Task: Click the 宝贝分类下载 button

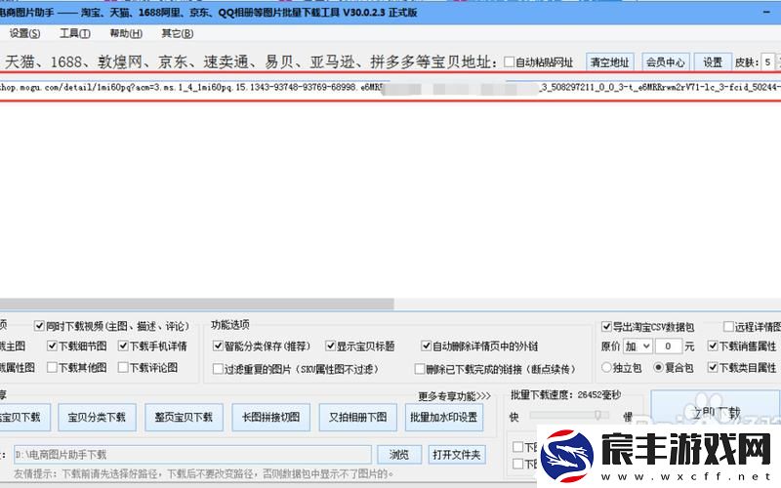Action: pyautogui.click(x=97, y=418)
